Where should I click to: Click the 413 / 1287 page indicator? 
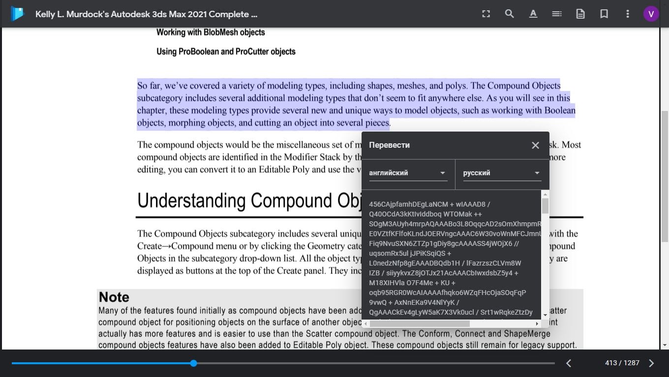click(x=622, y=363)
